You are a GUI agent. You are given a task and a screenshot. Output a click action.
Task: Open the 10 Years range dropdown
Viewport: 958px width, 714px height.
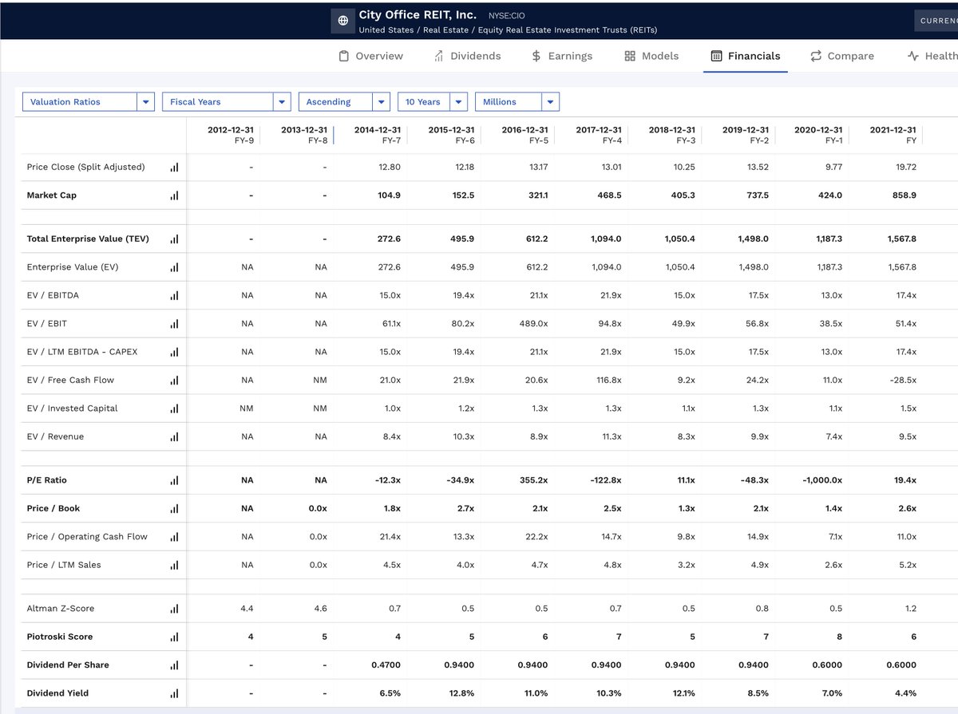pyautogui.click(x=432, y=102)
